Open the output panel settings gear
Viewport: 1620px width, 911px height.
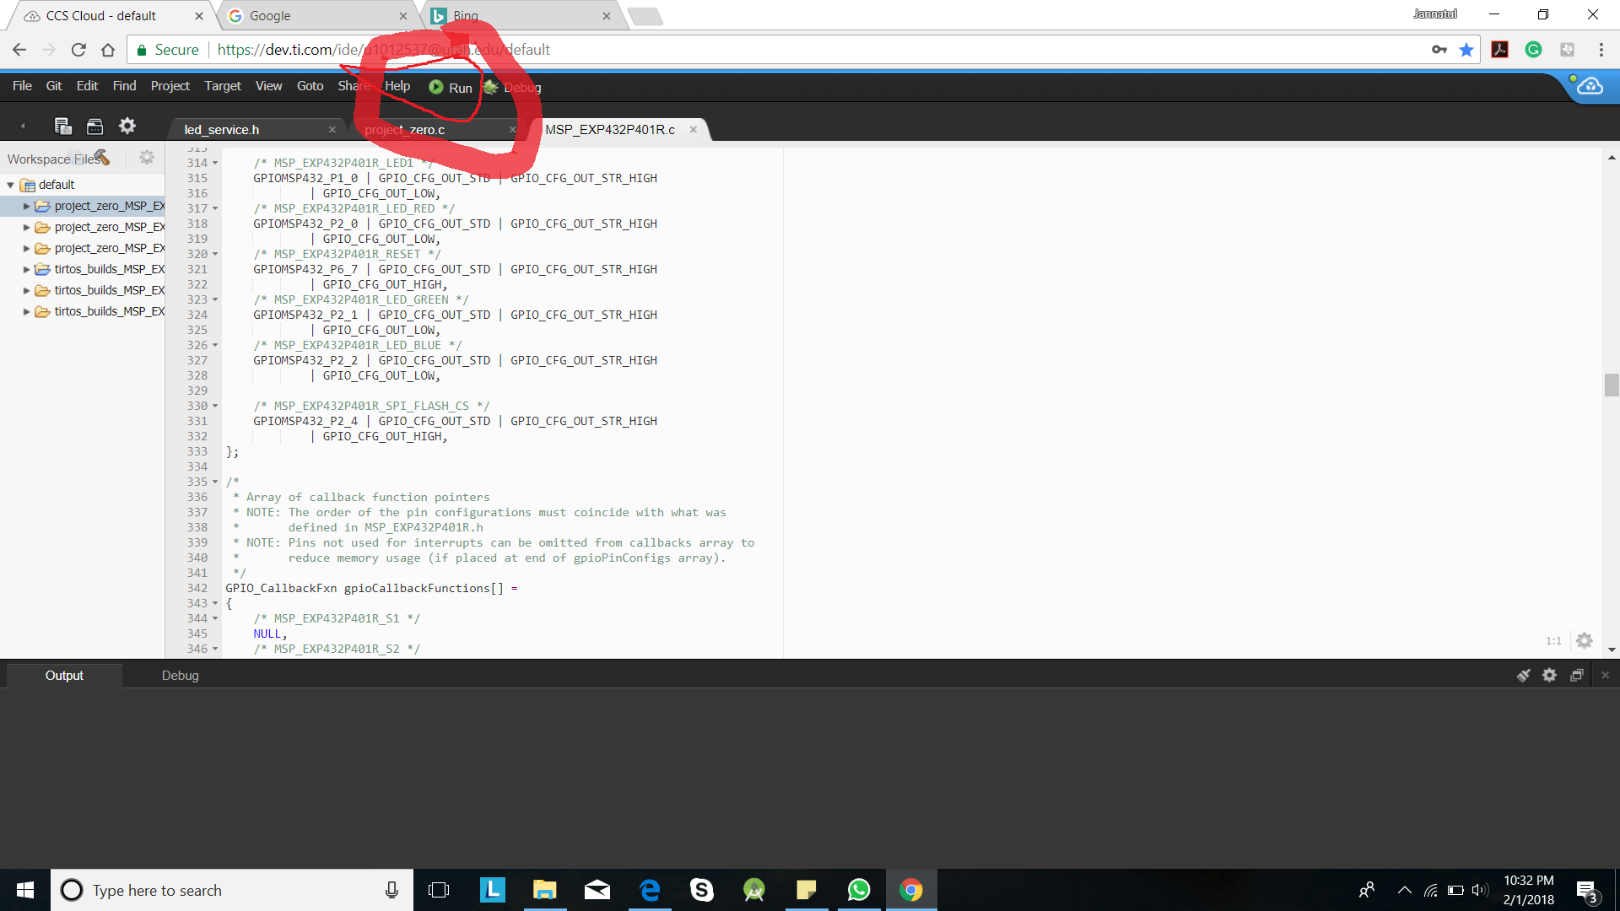[1549, 676]
